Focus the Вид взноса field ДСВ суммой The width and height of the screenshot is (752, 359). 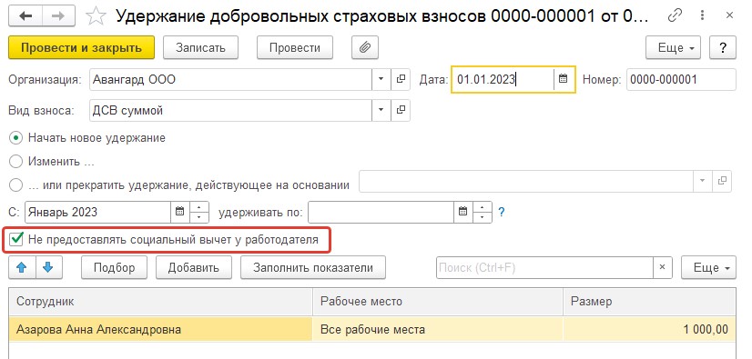(x=230, y=110)
